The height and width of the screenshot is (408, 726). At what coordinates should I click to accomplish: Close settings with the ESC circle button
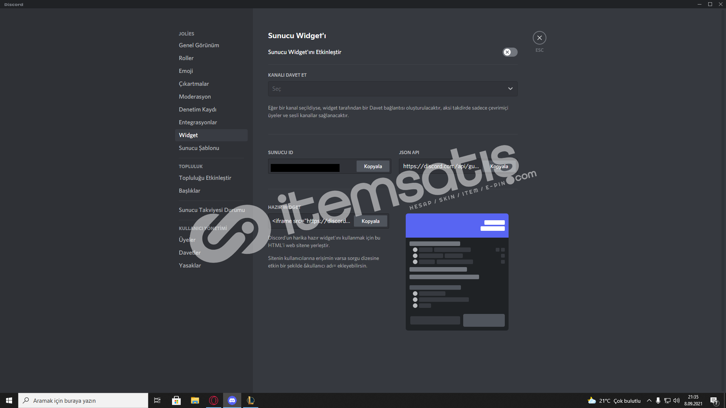tap(539, 38)
